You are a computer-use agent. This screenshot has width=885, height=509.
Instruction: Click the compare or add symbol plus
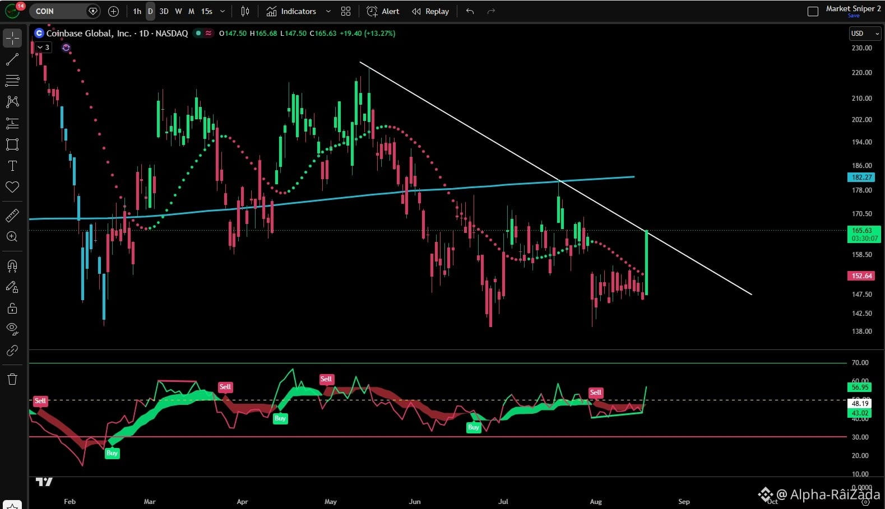point(113,11)
